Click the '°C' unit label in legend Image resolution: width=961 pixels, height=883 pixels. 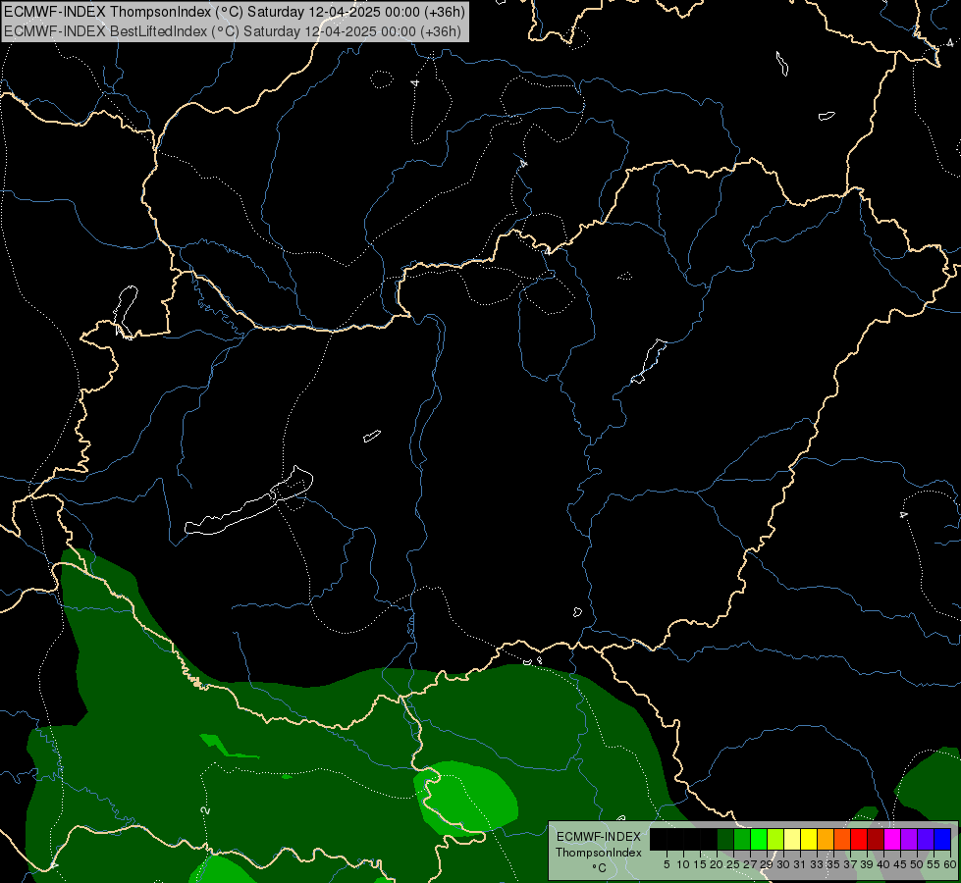pos(600,868)
